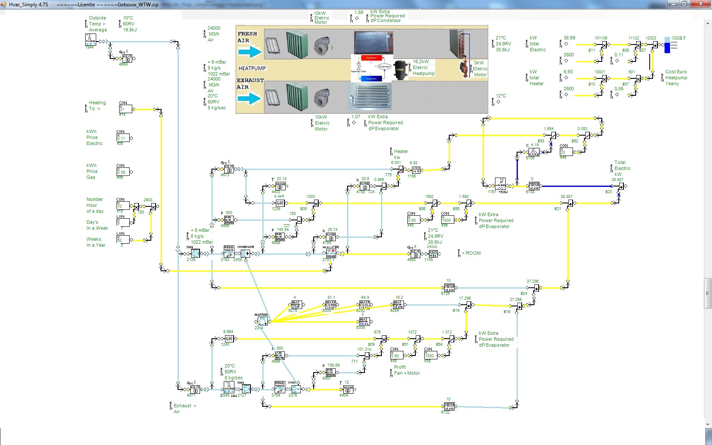
Task: Select the RESISTANCE dP block numbered 3153
Action: tap(229, 252)
